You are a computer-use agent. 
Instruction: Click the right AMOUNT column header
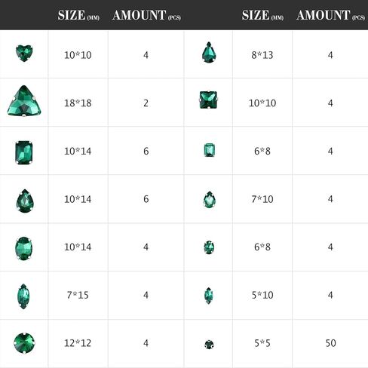click(330, 15)
